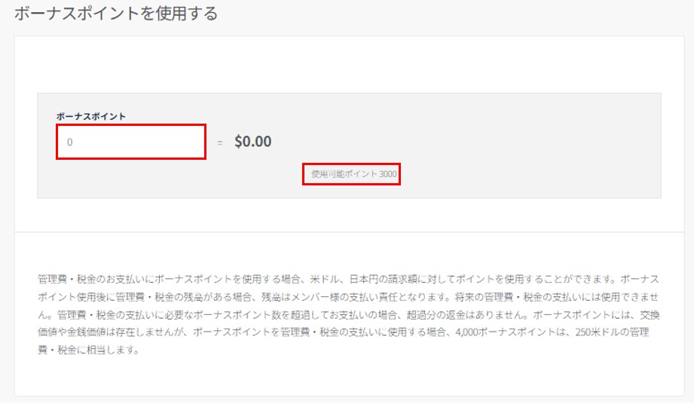Click the equals sign beside the input

coord(220,142)
